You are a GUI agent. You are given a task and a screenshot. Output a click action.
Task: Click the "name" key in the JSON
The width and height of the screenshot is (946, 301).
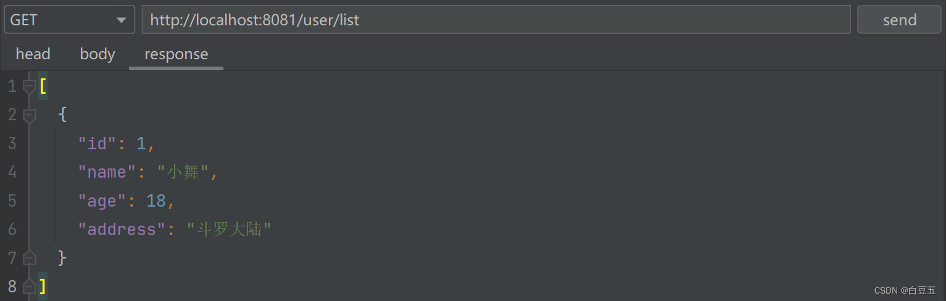coord(106,173)
